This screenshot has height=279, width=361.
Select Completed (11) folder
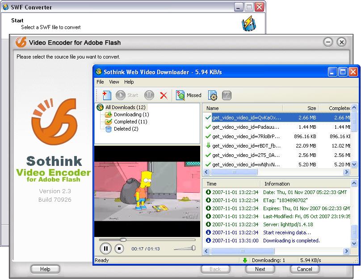(130, 122)
